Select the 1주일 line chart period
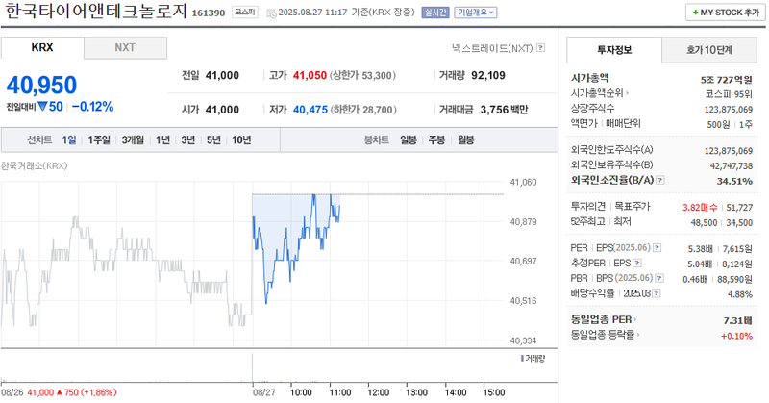769x403 pixels. tap(99, 140)
